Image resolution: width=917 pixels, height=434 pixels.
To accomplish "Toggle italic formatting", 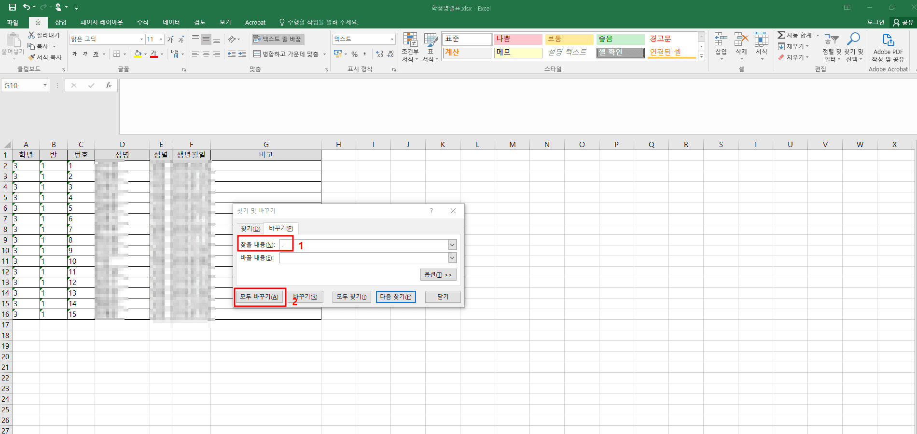I will (x=85, y=54).
